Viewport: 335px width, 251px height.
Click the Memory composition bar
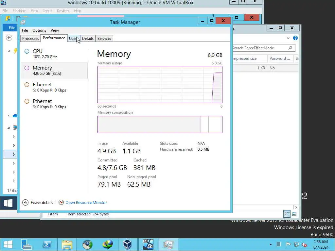[x=160, y=125]
